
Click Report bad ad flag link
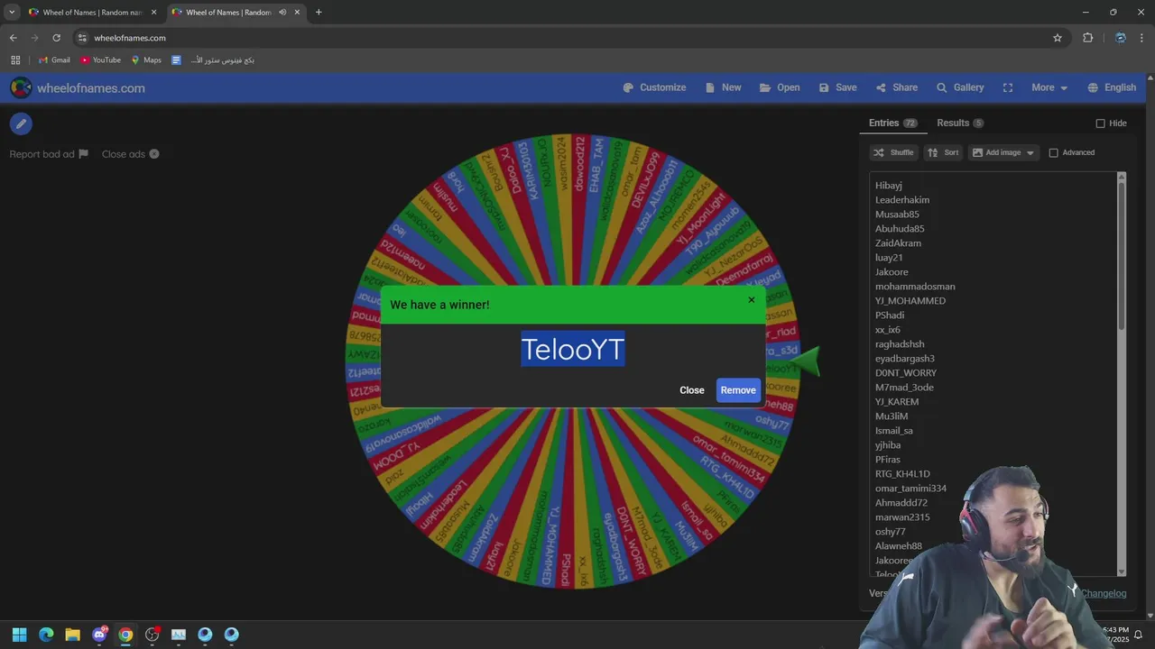click(49, 154)
